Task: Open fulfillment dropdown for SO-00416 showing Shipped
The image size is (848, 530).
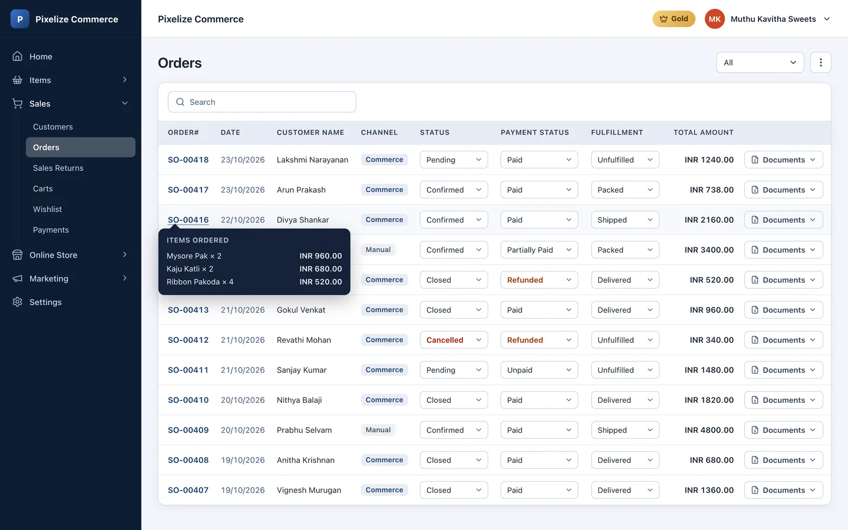Action: tap(625, 220)
